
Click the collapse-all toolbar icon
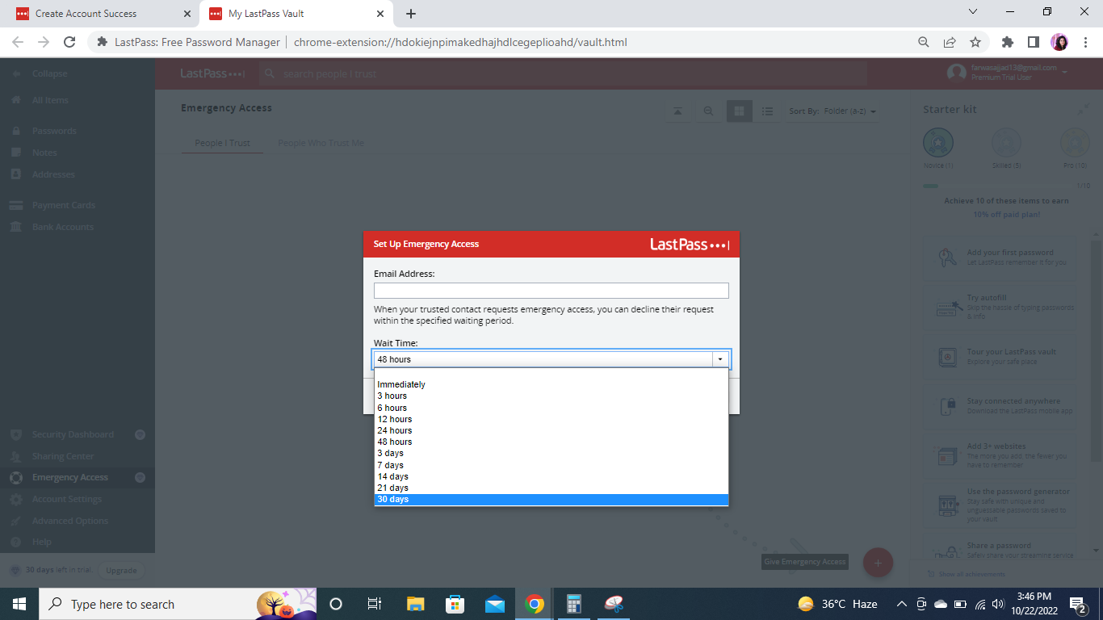[677, 111]
